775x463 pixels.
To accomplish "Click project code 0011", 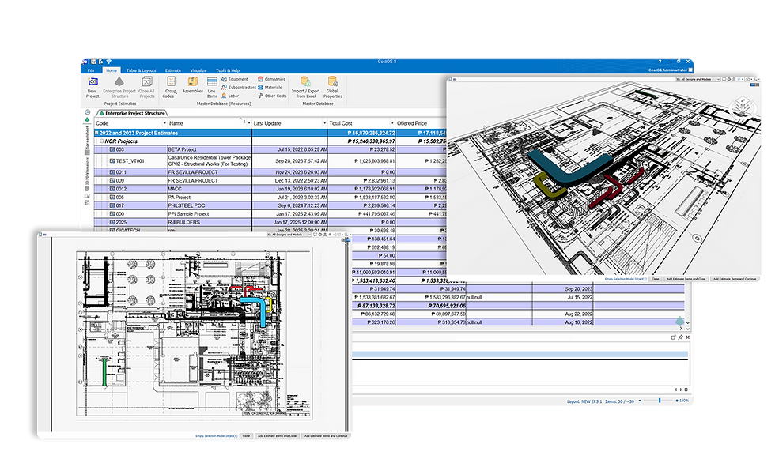I will click(x=121, y=172).
